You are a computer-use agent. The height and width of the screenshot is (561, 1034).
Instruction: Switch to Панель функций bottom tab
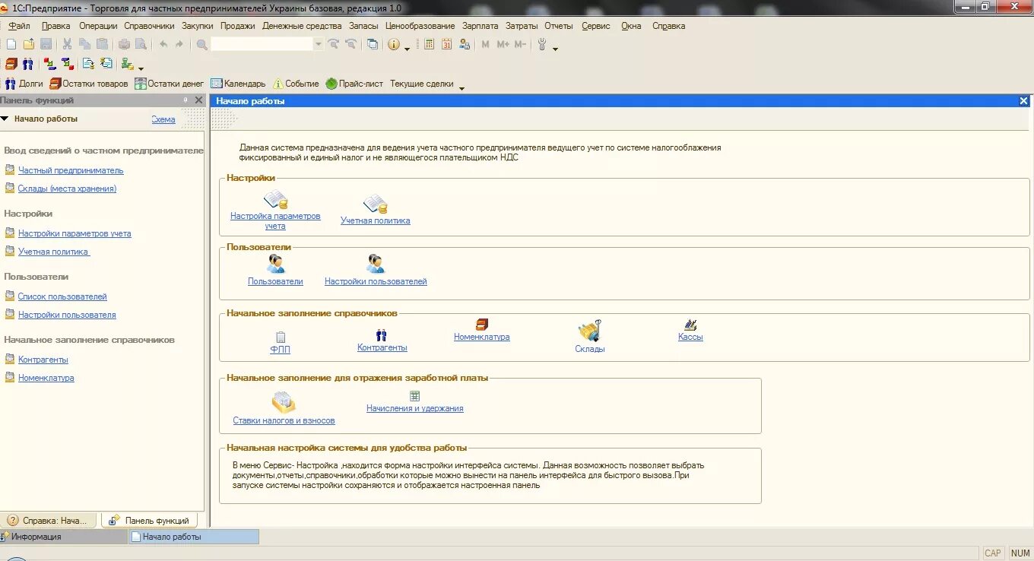pos(149,521)
